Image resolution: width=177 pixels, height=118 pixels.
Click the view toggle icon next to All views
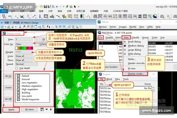(42, 109)
